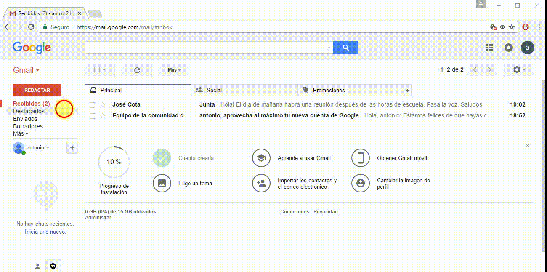The height and width of the screenshot is (272, 547).
Task: Click the plus to configure inbox tabs
Action: coord(407,90)
